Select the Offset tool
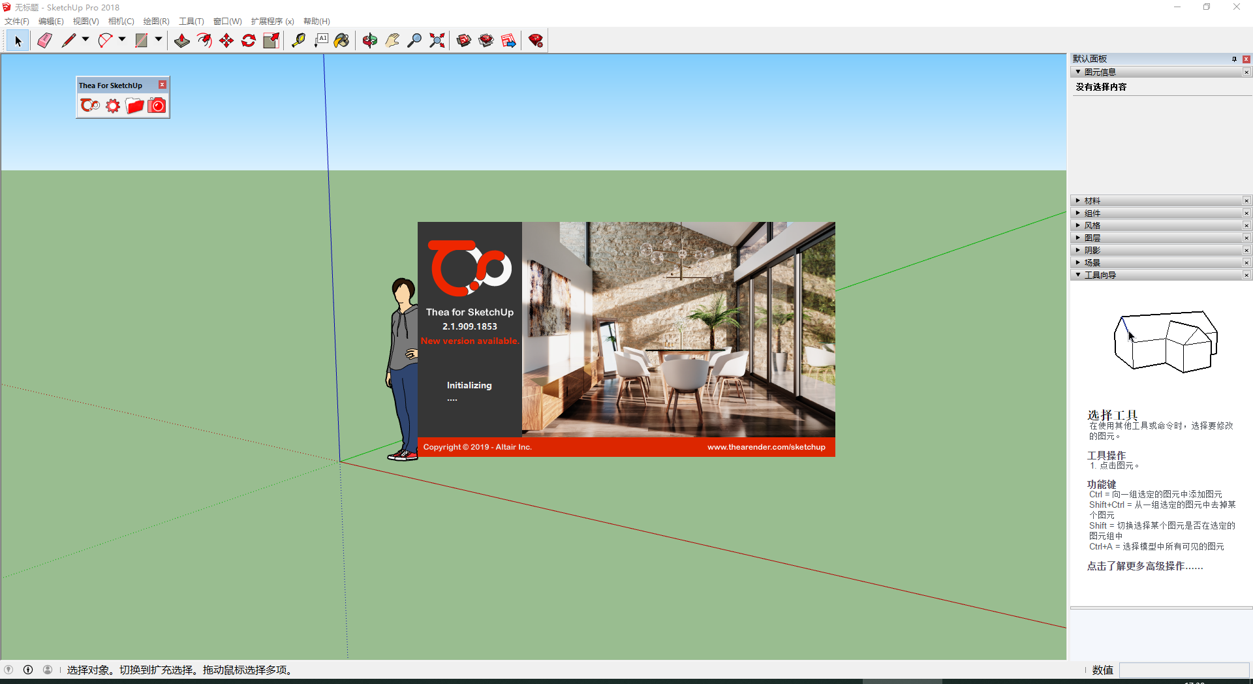Screen dimensions: 1253x684 coord(204,41)
